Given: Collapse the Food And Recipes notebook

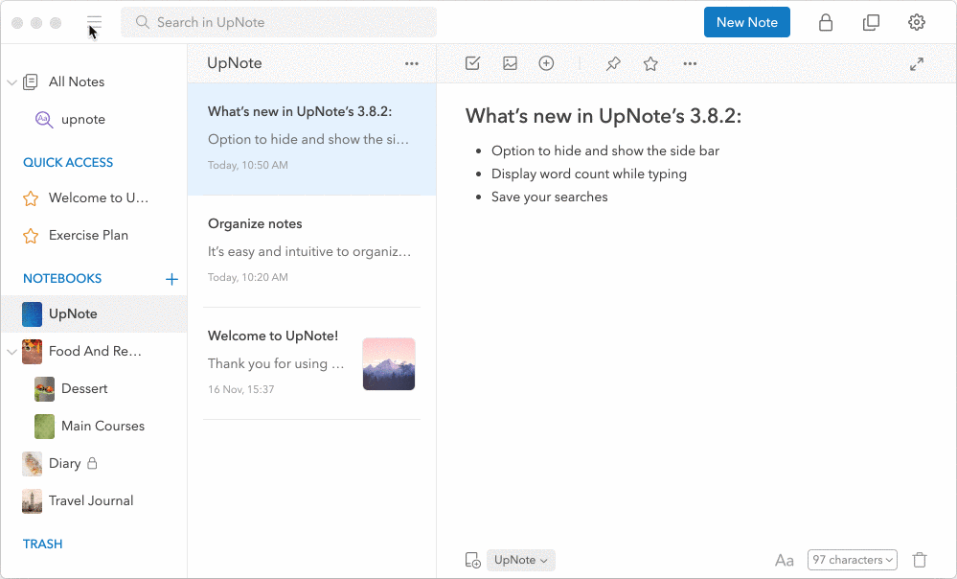Looking at the screenshot, I should (x=11, y=351).
